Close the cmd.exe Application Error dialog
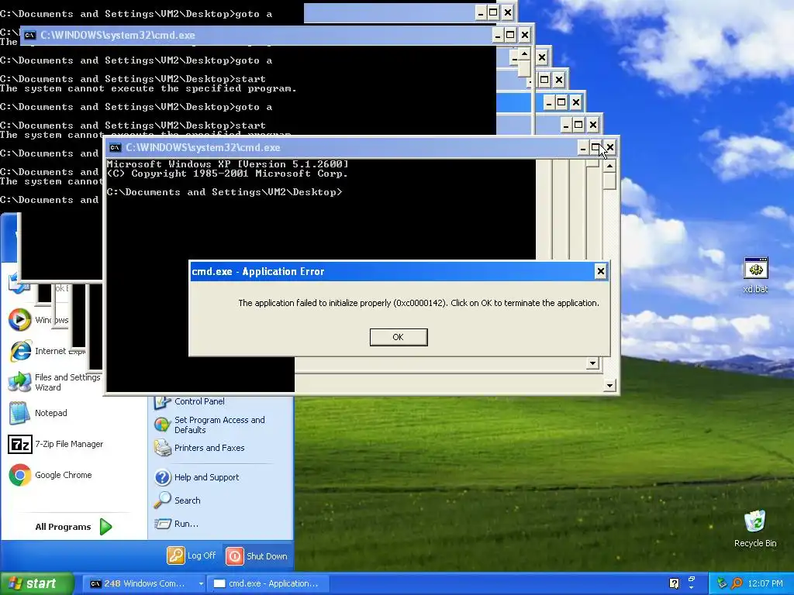The image size is (794, 595). coord(601,271)
